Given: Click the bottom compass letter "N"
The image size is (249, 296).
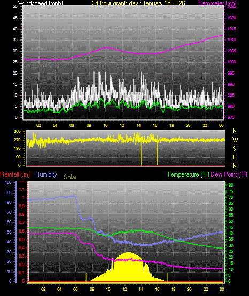Looking at the screenshot, I should point(235,166).
